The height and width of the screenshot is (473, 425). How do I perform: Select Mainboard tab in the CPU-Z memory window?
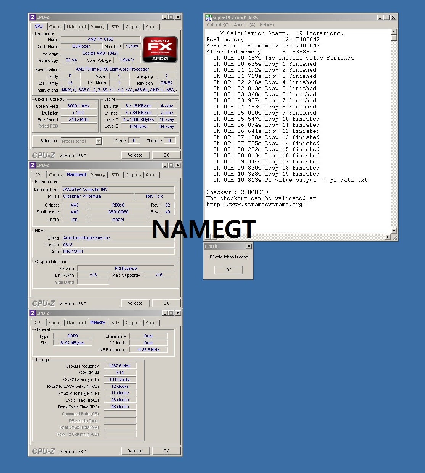(76, 323)
